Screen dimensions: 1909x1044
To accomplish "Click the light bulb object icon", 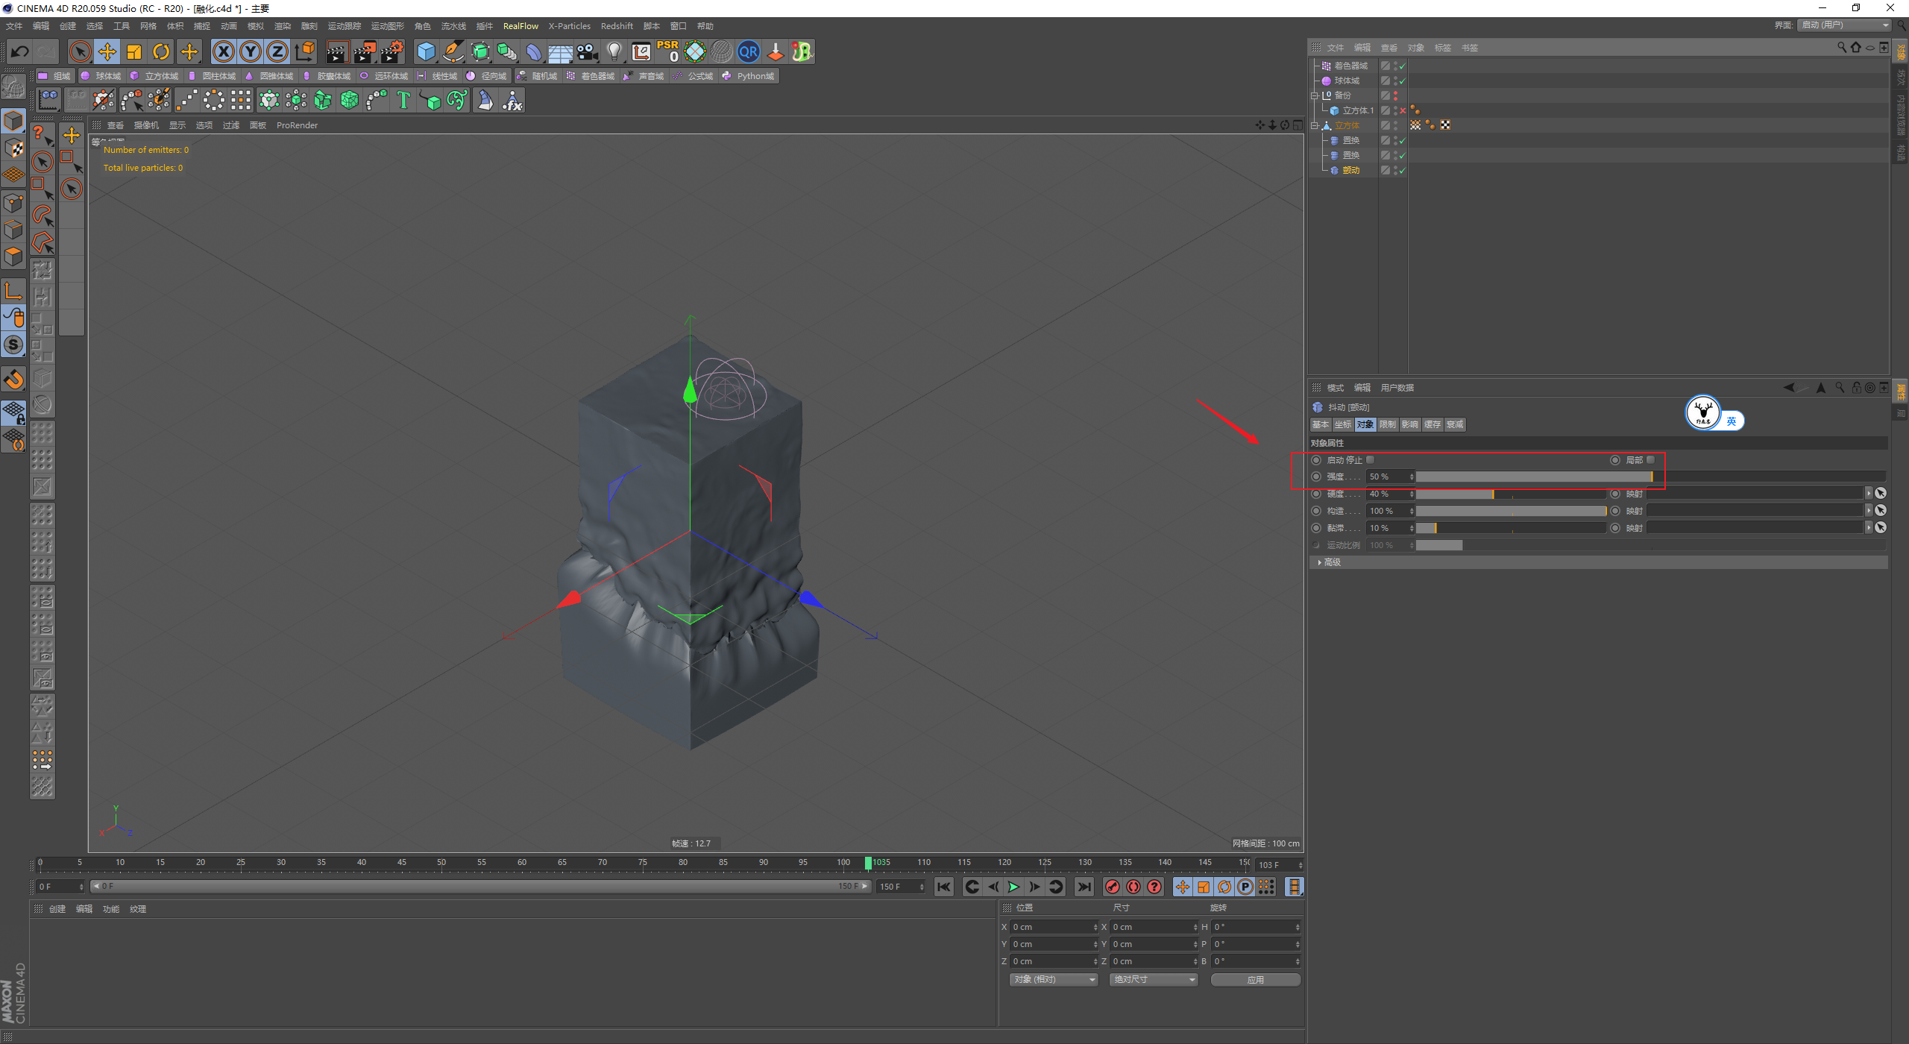I will [614, 51].
